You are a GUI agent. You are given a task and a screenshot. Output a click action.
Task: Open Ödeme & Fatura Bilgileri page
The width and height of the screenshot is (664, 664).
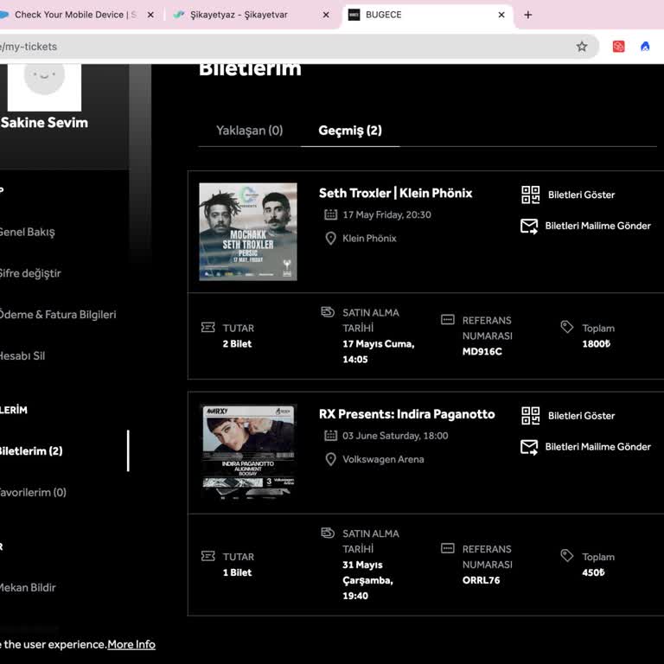pyautogui.click(x=57, y=315)
